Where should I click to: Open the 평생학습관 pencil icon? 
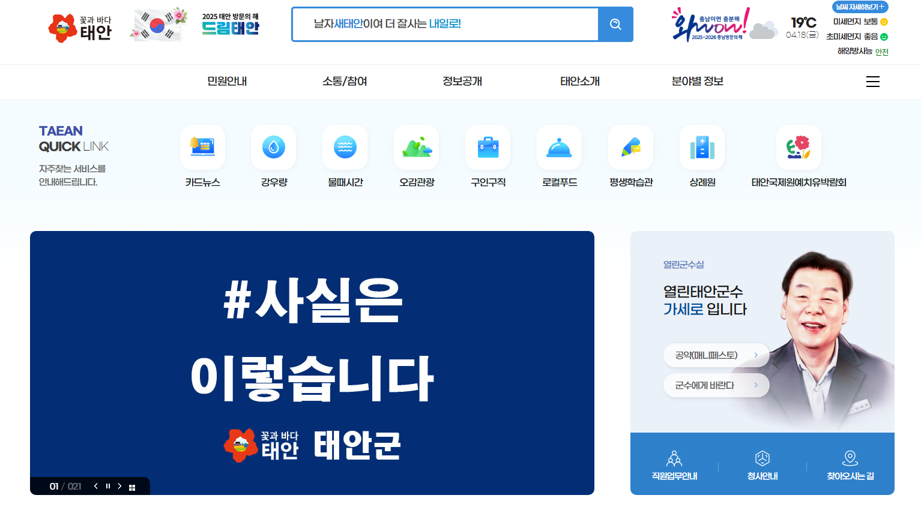pyautogui.click(x=631, y=148)
